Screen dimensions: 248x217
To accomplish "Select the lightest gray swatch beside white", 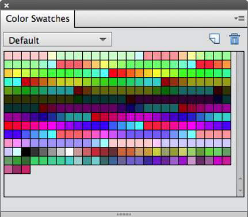I will pos(61,152).
